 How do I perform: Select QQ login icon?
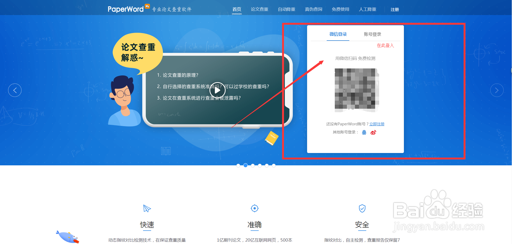click(x=364, y=132)
